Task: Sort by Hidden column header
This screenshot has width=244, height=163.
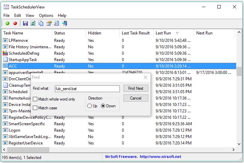Action: pos(103,33)
